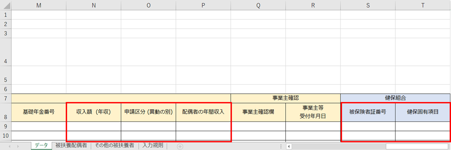Select row 1 header
This screenshot has height=150, width=451.
pos(6,15)
